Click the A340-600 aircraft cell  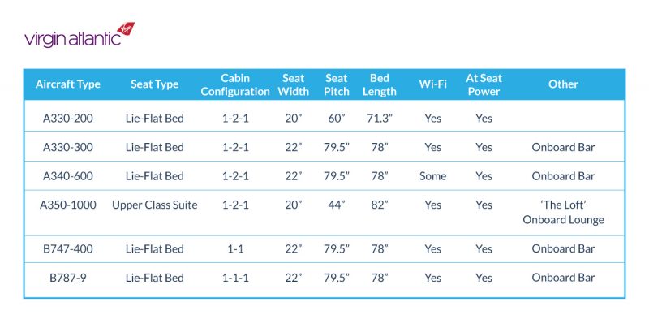tap(68, 176)
